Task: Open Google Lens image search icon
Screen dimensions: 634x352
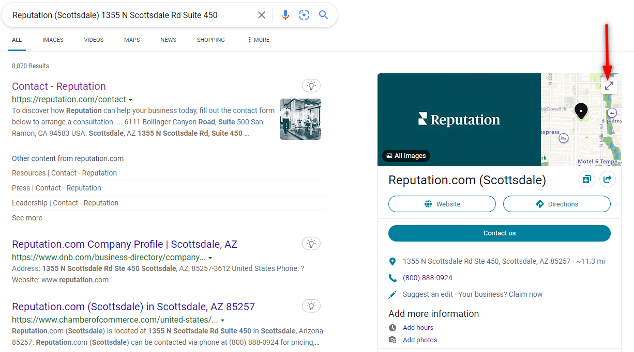Action: pos(304,15)
